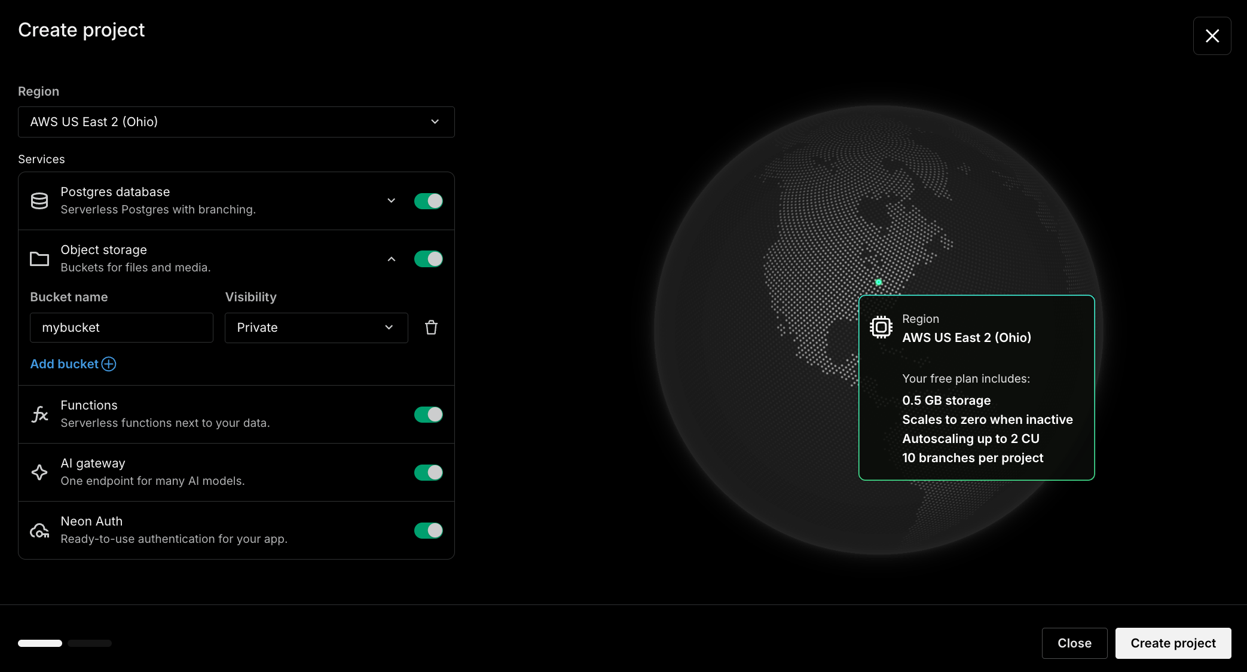Click the Postgres database title text

click(x=115, y=192)
